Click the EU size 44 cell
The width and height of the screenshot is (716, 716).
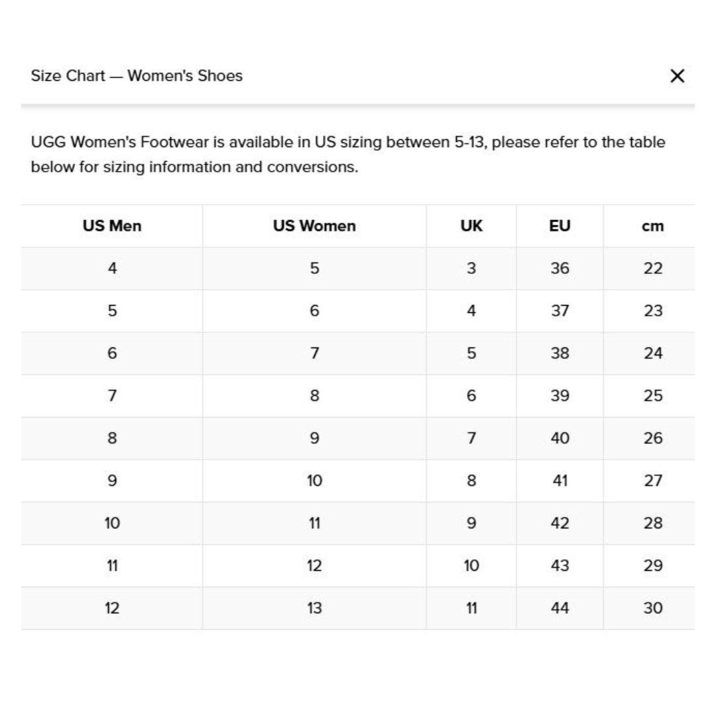point(560,608)
